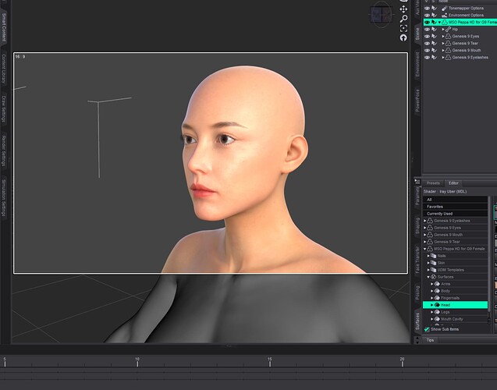Select the Currently Used filter
The width and height of the screenshot is (497, 390).
(x=439, y=213)
